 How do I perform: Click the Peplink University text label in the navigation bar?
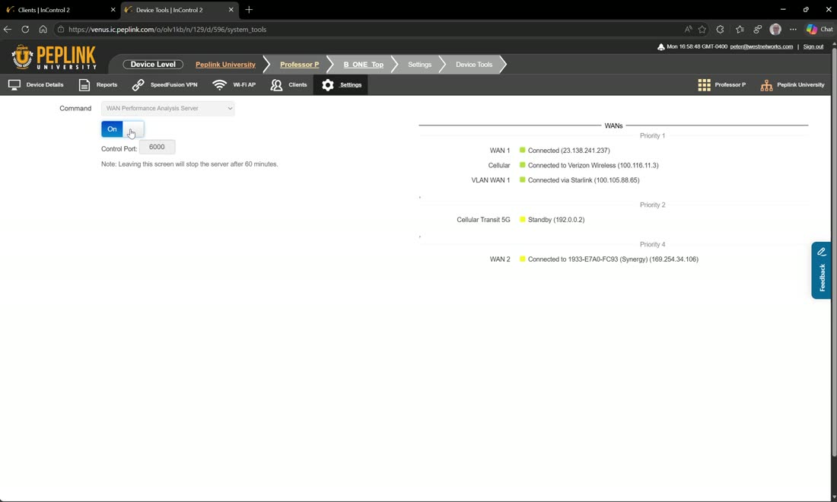(800, 85)
